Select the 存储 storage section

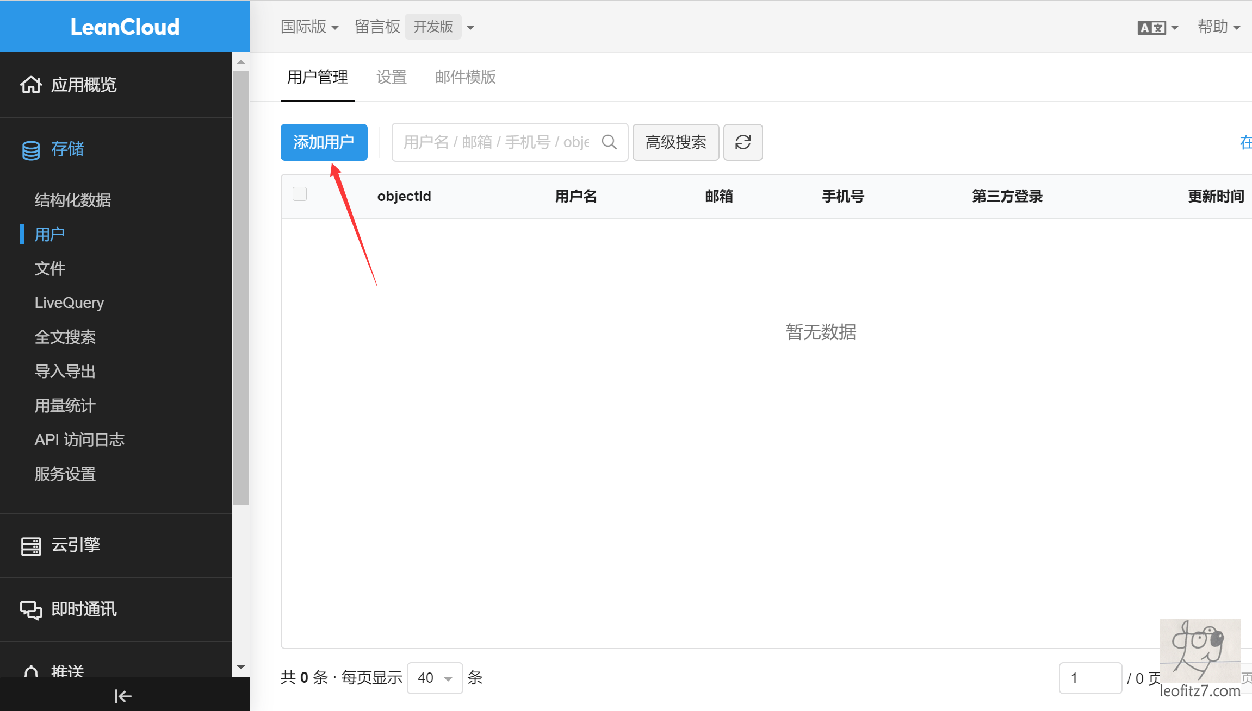67,149
